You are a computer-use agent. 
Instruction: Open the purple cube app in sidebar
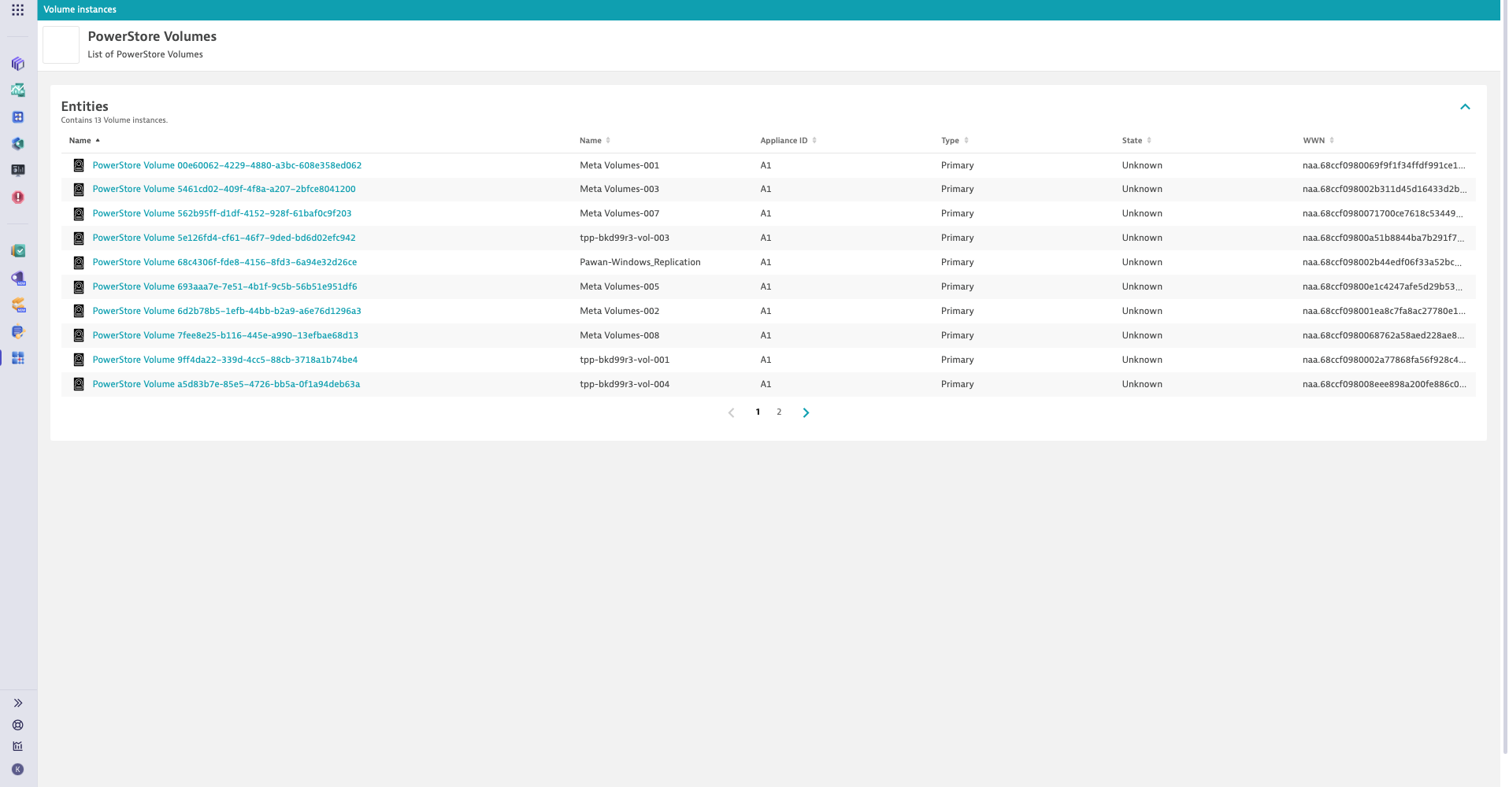click(17, 64)
